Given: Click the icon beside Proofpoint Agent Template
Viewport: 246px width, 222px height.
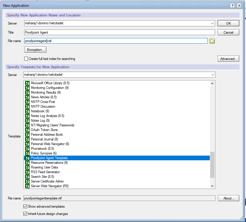Looking at the screenshot, I should [27, 158].
